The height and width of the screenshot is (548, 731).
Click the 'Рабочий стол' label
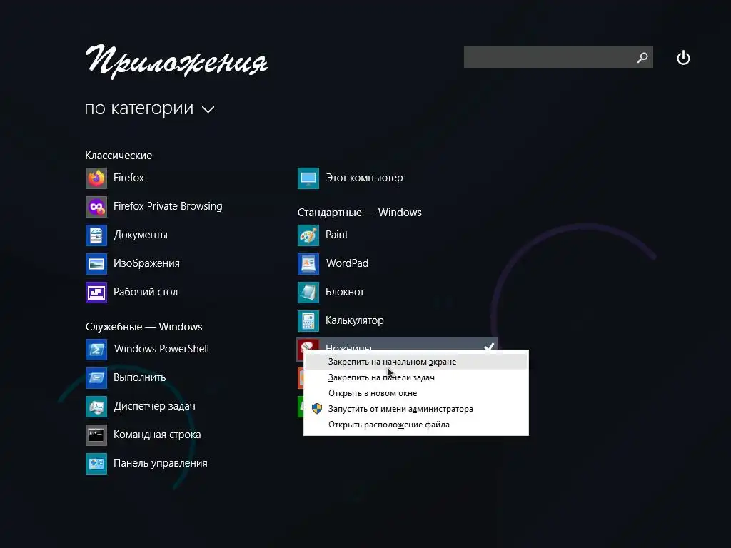click(x=146, y=292)
